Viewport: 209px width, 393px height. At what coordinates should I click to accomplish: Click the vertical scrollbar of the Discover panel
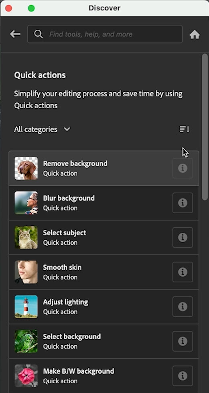click(205, 127)
